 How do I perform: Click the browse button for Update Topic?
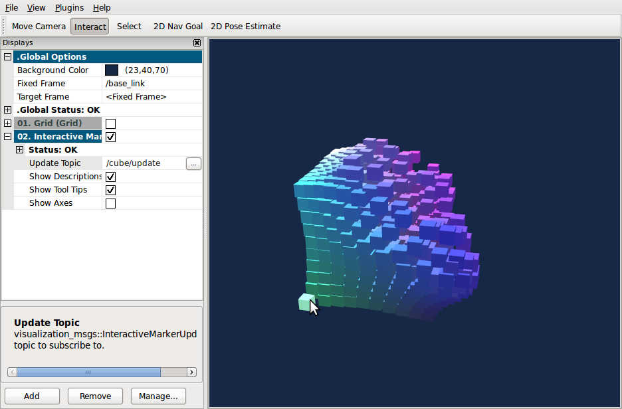point(193,163)
